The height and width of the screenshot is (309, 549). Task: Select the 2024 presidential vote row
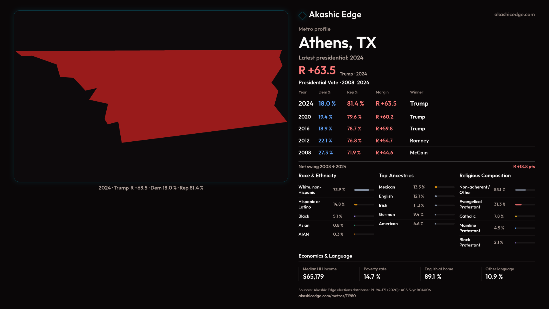pos(416,104)
